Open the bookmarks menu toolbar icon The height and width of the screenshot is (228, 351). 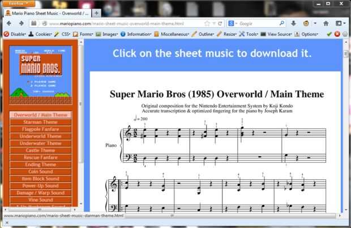point(340,23)
